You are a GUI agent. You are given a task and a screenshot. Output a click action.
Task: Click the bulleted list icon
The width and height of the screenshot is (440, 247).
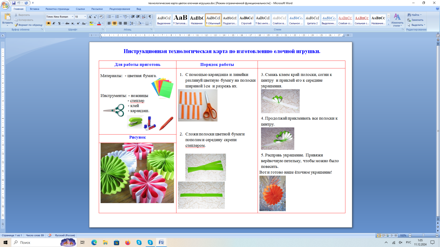pyautogui.click(x=109, y=17)
